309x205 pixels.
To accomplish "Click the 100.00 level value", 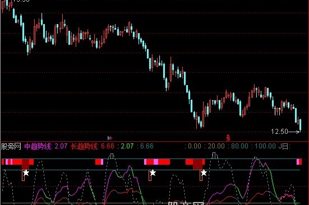I will pyautogui.click(x=265, y=146).
